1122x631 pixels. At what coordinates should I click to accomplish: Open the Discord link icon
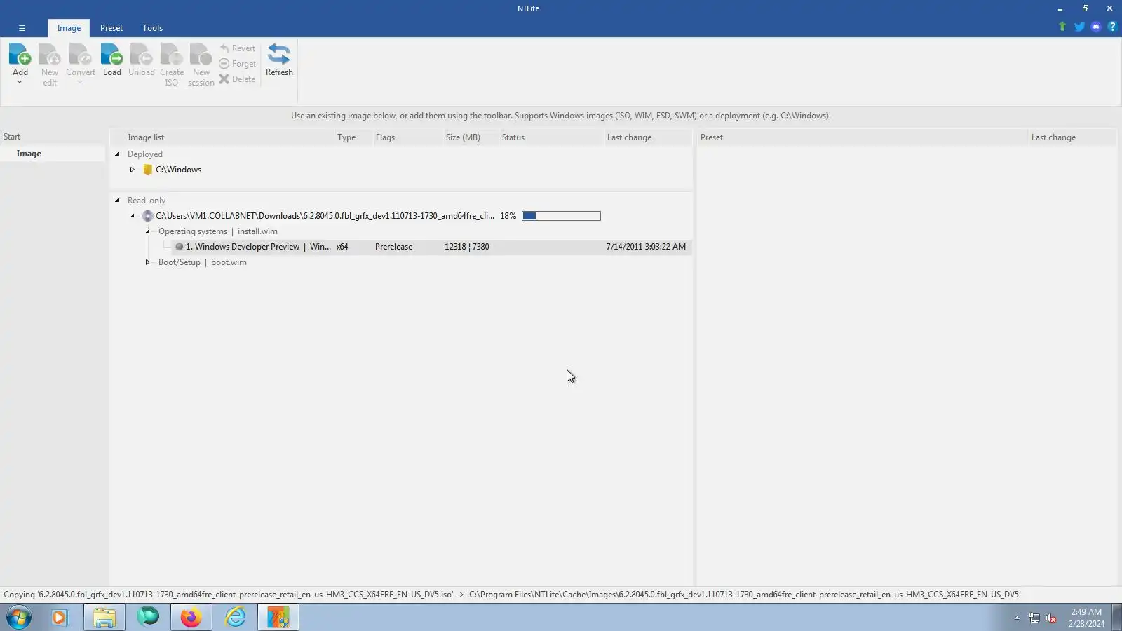point(1096,27)
